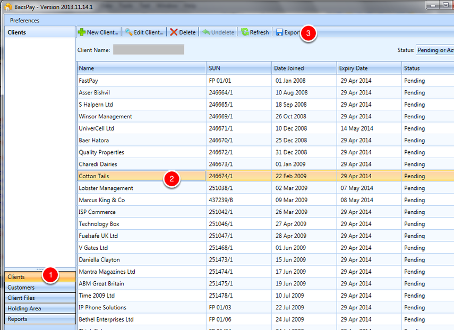Click date joined 01 Jun 2009
This screenshot has height=330, width=454.
tap(290, 248)
